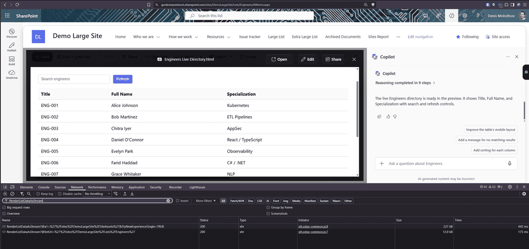Image resolution: width=529 pixels, height=249 pixels.
Task: Open Publish in the left rail
Action: coord(12,47)
